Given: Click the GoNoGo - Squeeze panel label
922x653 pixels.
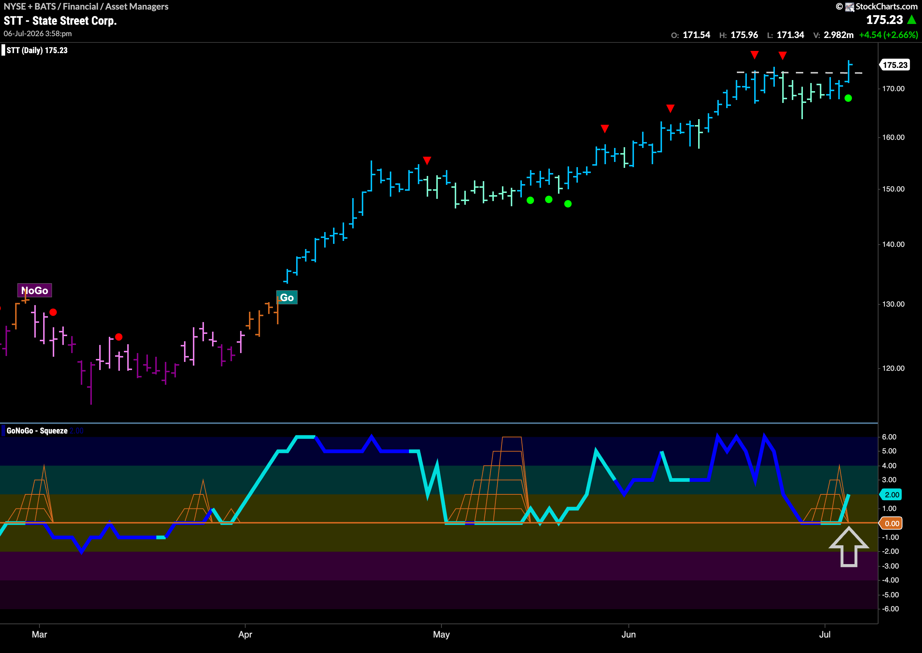Looking at the screenshot, I should [x=37, y=431].
